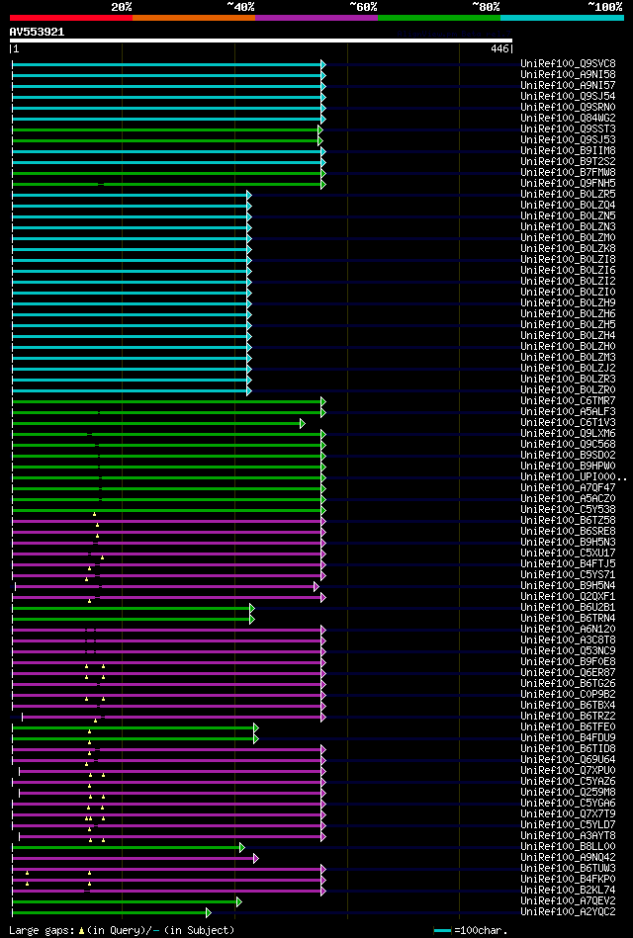Open the UniRef100_Q9SJ54 hit label
633x938 pixels.
(569, 96)
